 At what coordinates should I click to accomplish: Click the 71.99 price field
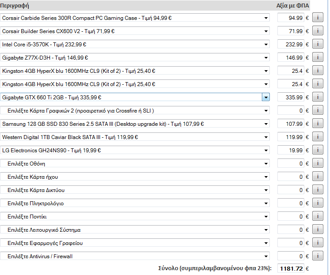pos(291,31)
